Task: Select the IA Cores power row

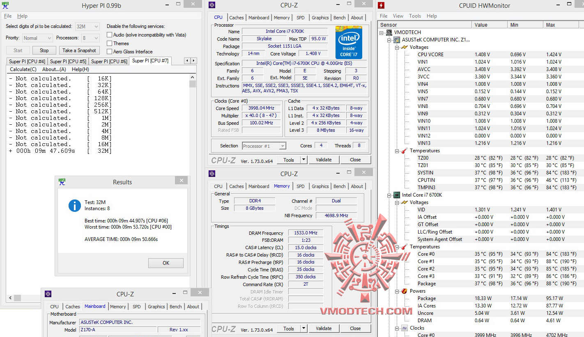Action: point(499,306)
